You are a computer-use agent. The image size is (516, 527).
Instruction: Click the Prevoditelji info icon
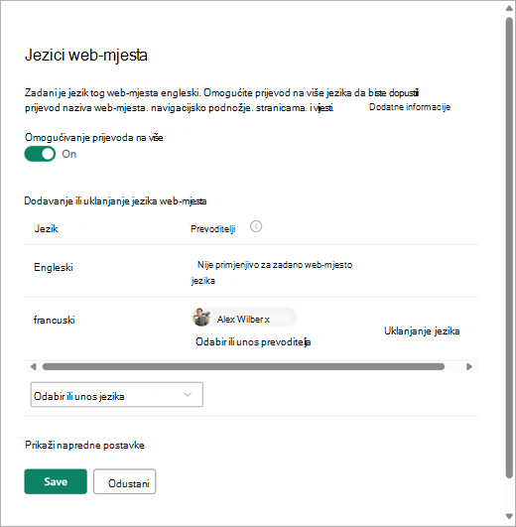coord(256,227)
